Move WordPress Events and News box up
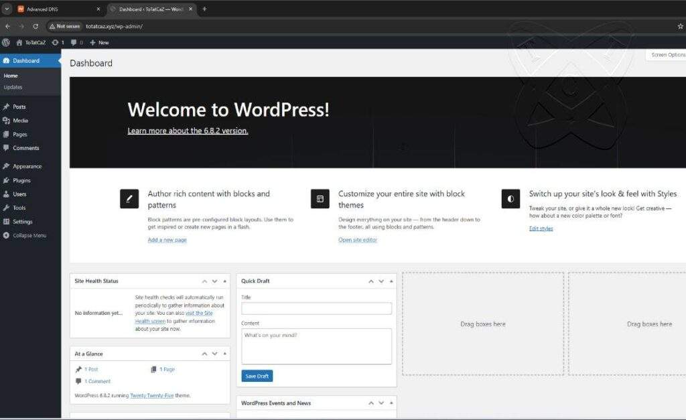The width and height of the screenshot is (686, 420). pyautogui.click(x=371, y=403)
